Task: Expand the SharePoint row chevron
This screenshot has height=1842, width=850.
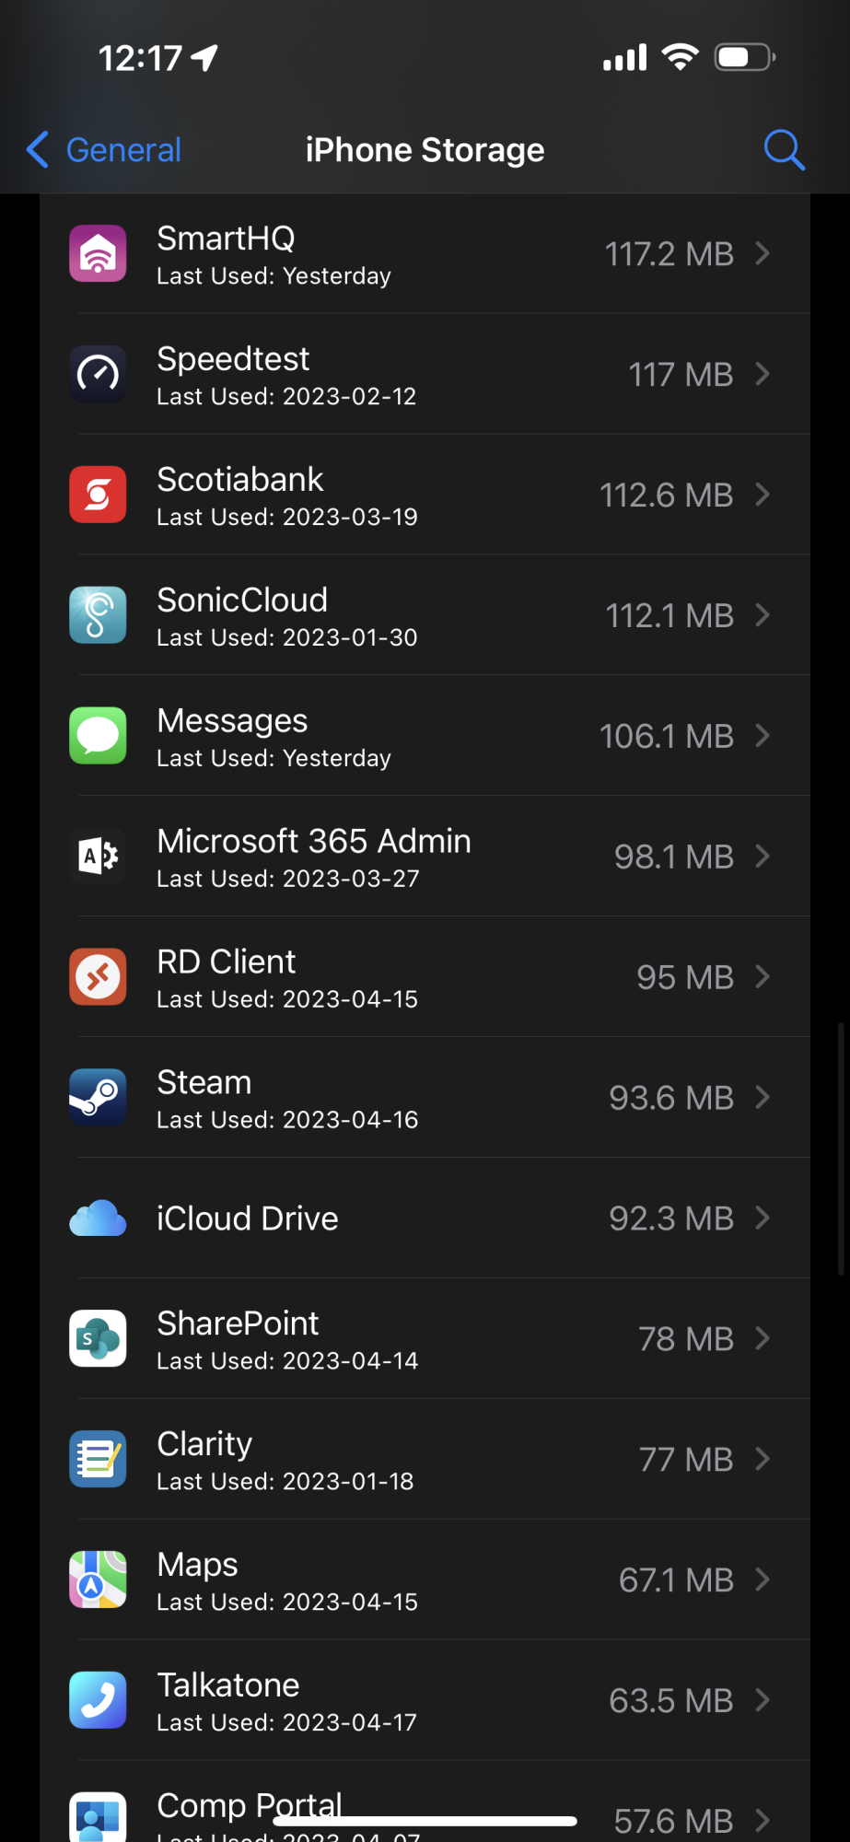Action: [x=763, y=1338]
